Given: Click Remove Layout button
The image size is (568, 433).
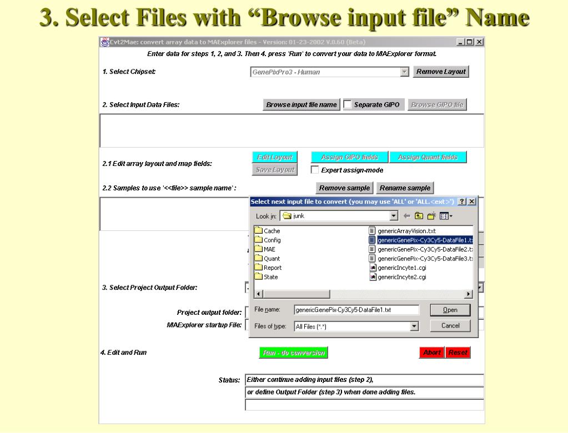Looking at the screenshot, I should (441, 72).
